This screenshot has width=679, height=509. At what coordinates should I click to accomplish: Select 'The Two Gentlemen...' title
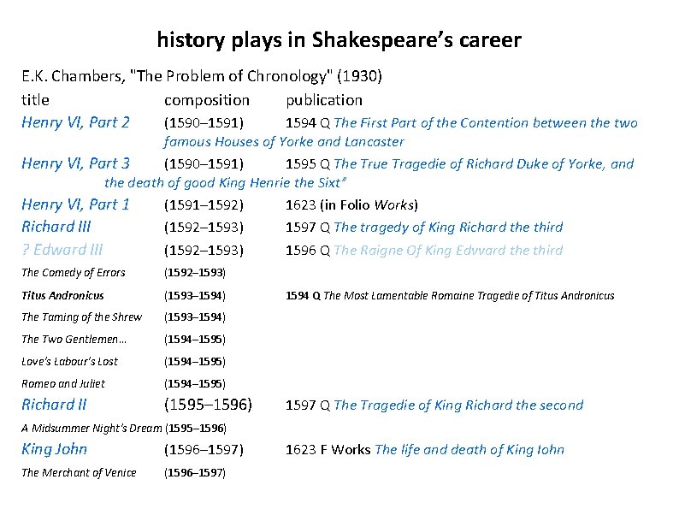tap(74, 339)
